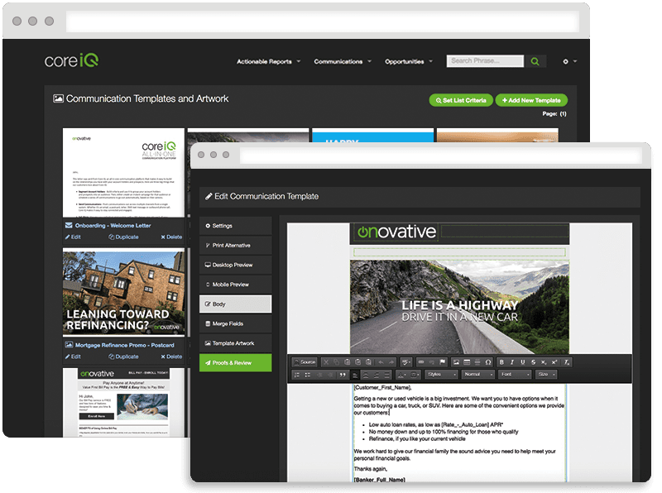
Task: Undo the last edit in the editor
Action: (381, 362)
